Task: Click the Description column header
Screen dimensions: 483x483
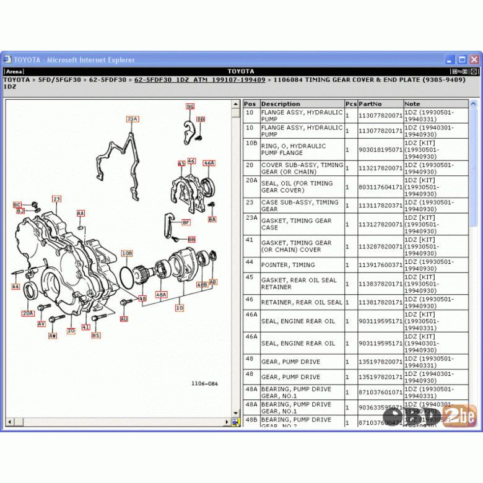Action: (302, 104)
